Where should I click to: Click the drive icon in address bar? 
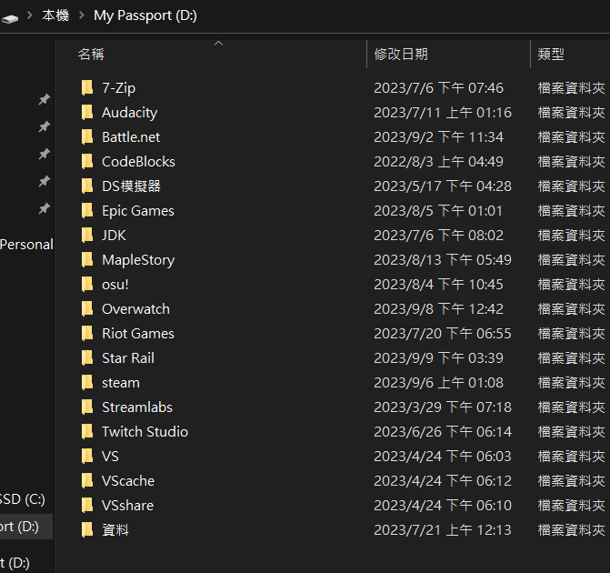(9, 18)
